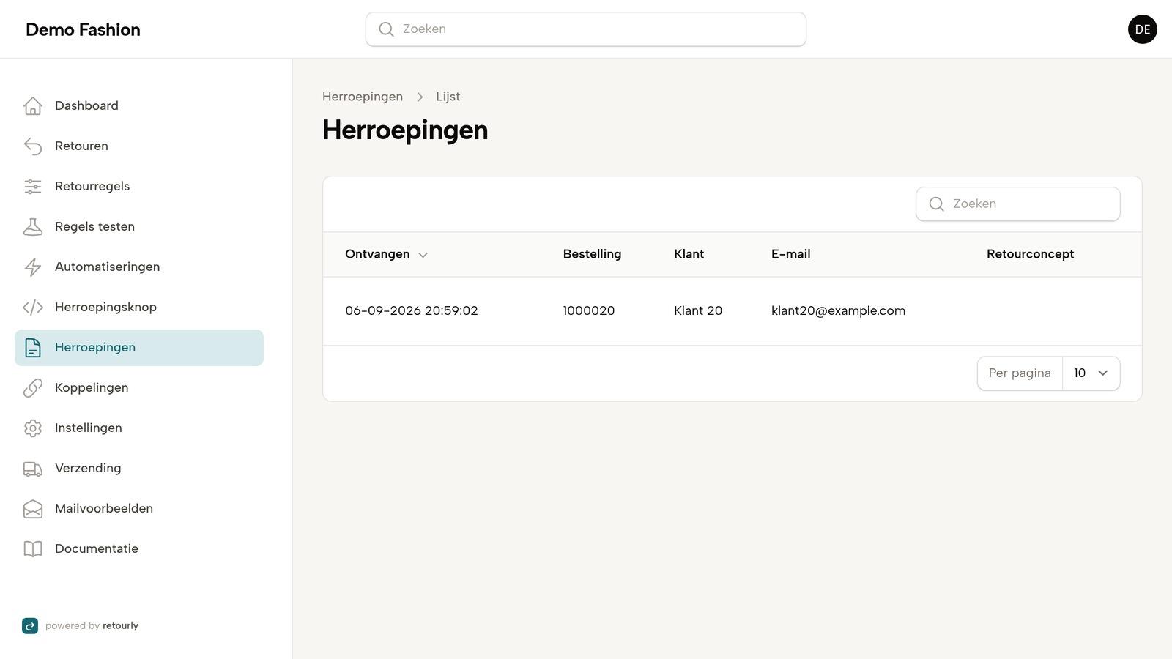Click the Documentatie book icon
This screenshot has height=659, width=1172.
(33, 549)
